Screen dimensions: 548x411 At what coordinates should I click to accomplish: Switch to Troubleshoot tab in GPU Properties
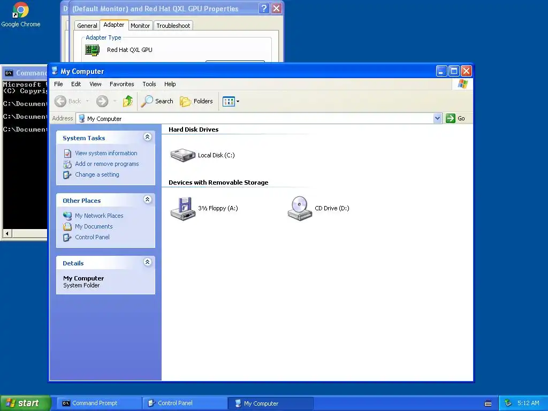point(173,26)
